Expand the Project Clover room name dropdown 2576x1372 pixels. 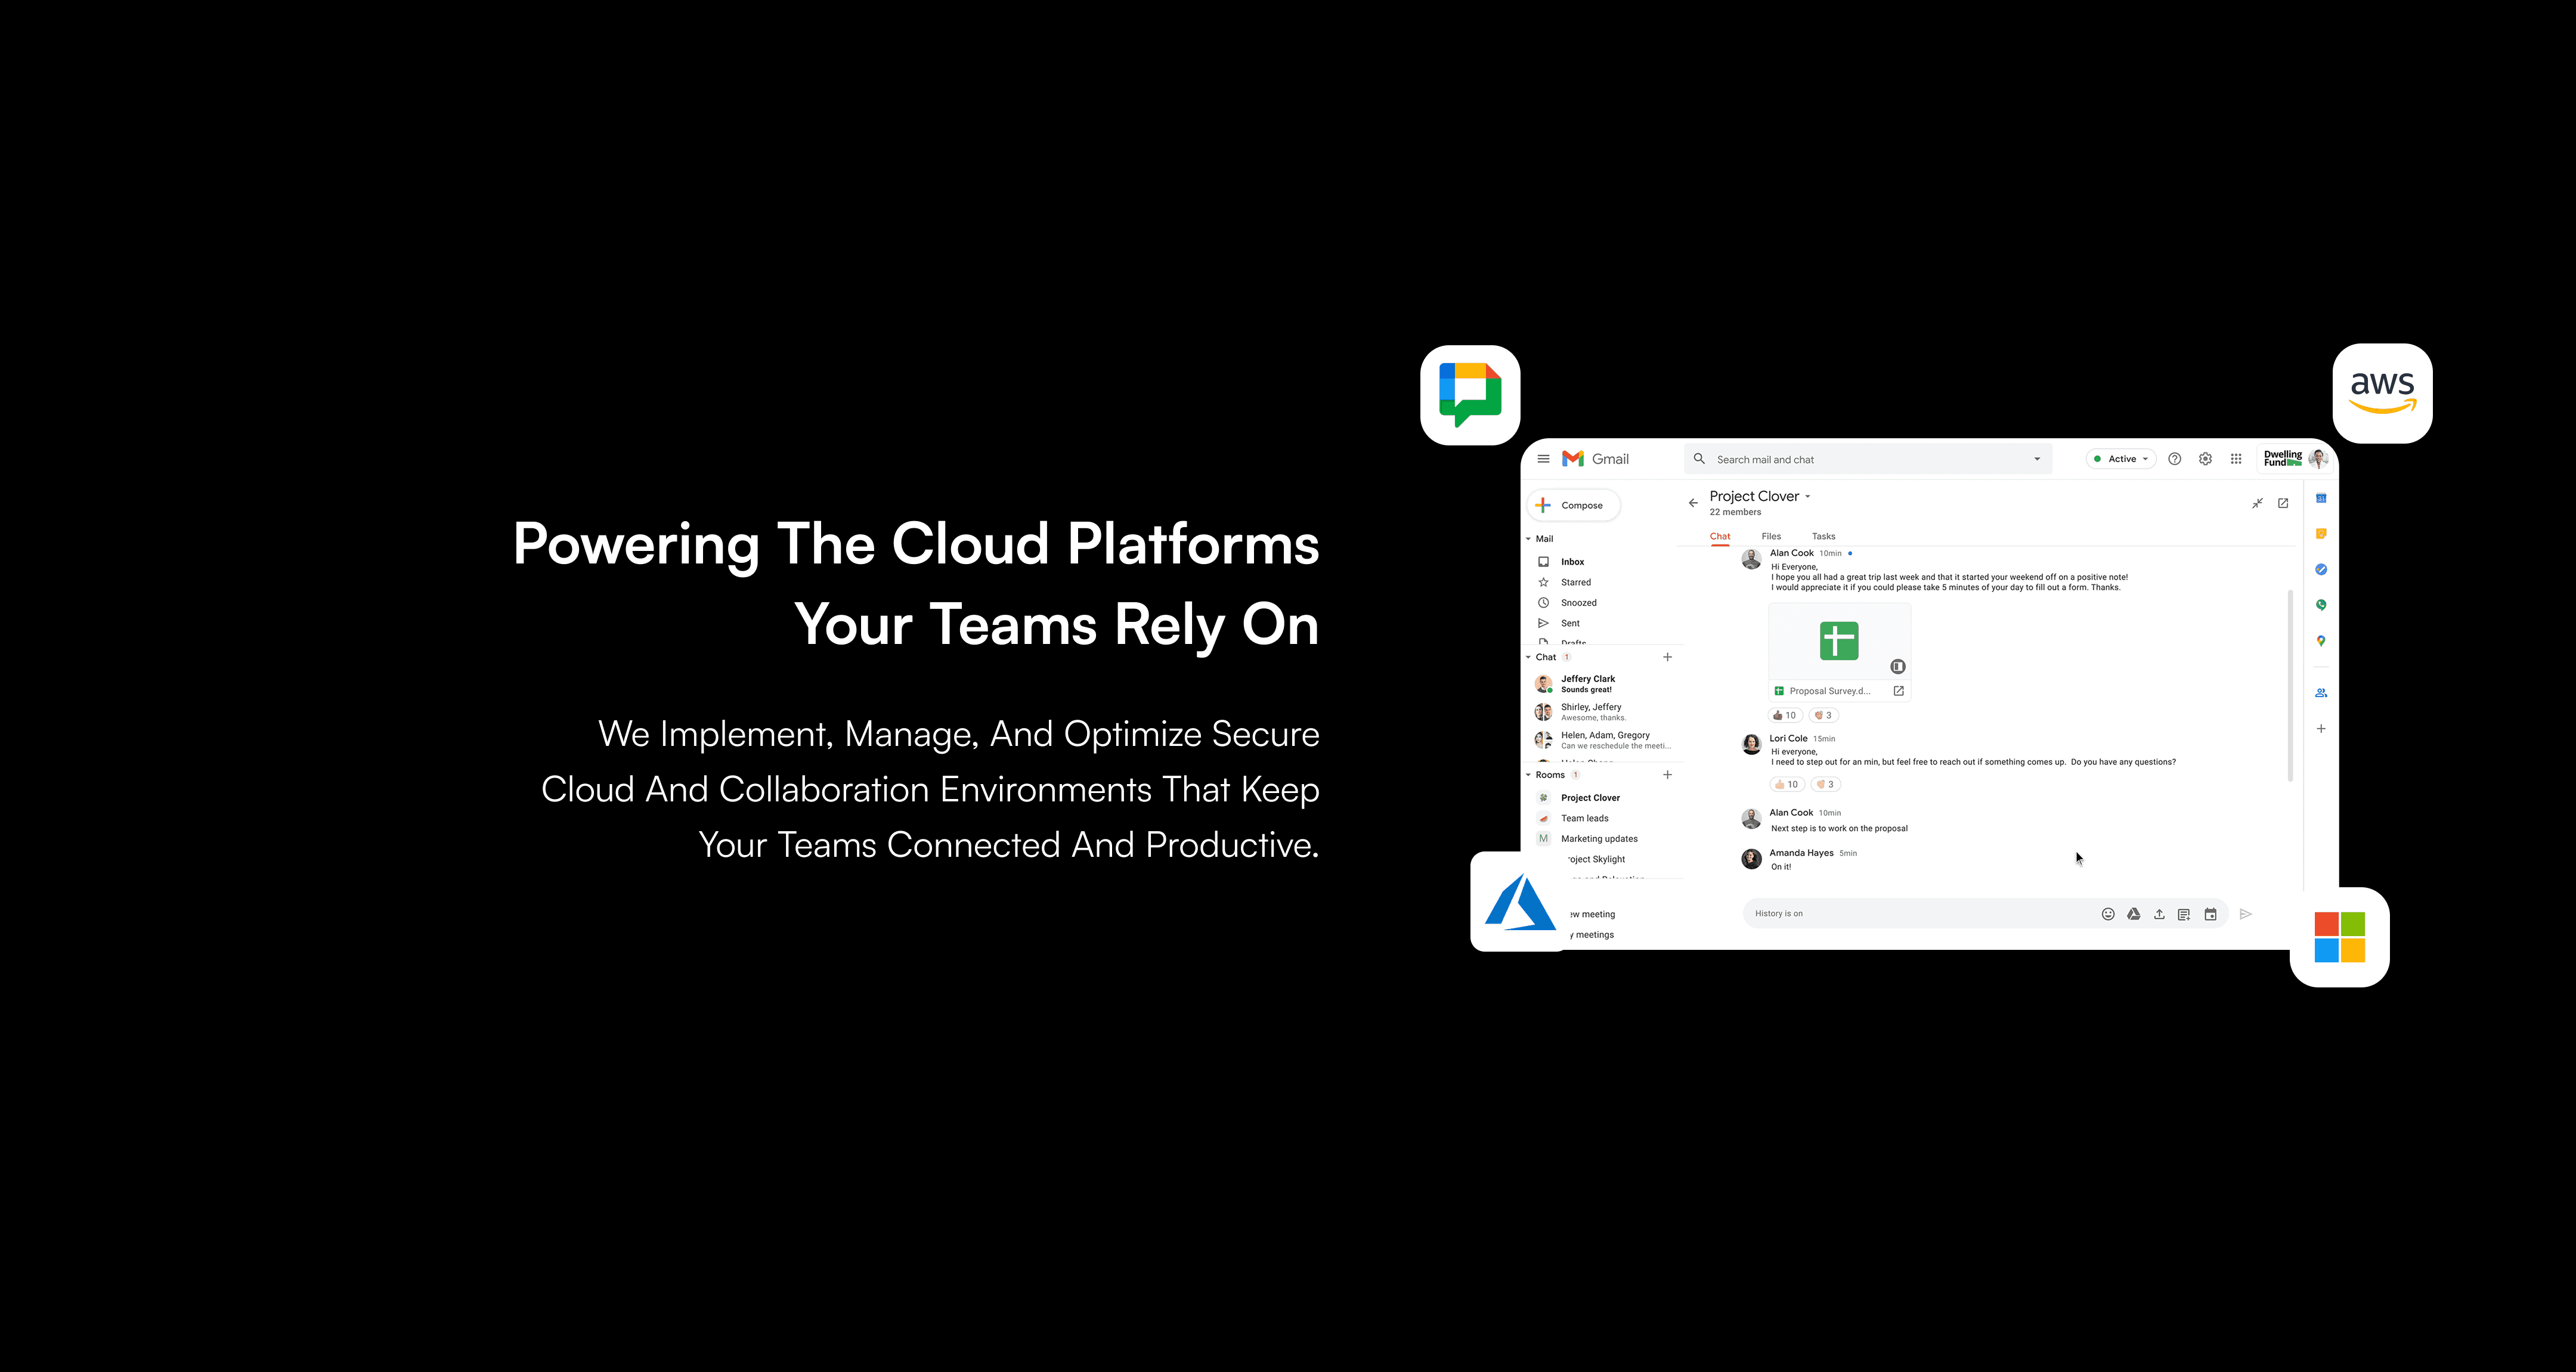1808,497
